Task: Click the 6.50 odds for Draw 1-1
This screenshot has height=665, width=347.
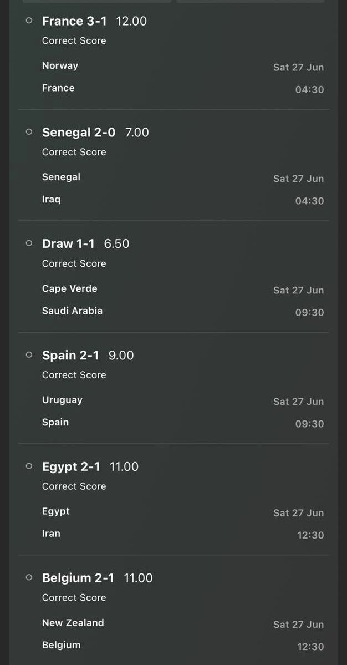Action: [116, 243]
